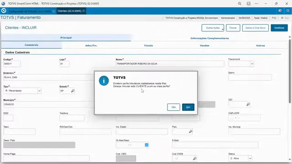The image size is (292, 164).
Task: Click the TOTVS logo icon in the header
Action: 4,11
